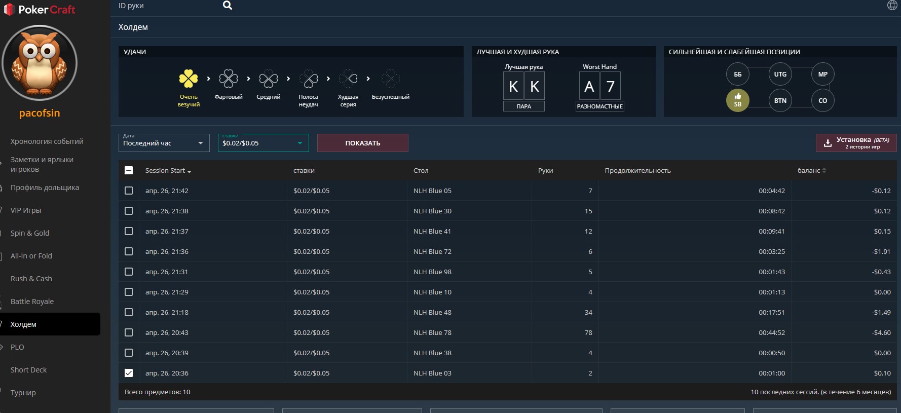
Task: Open VIP Игры in sidebar
Action: (26, 210)
